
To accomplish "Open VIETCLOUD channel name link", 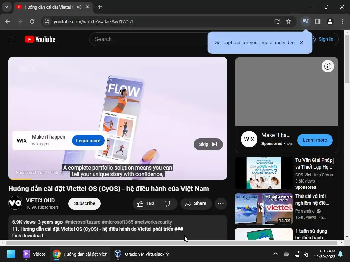I will (40, 200).
